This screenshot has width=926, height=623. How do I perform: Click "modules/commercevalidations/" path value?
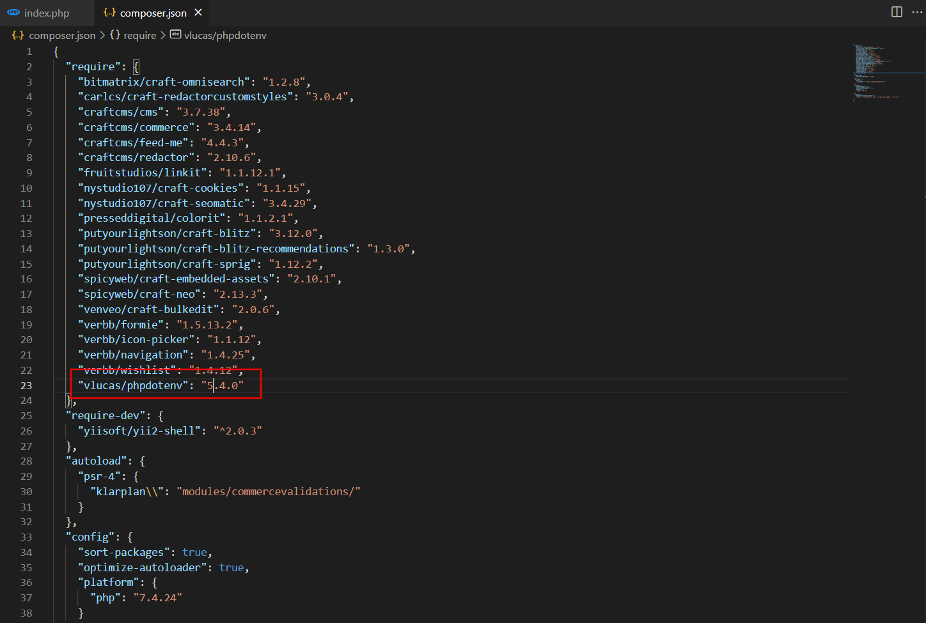(x=269, y=491)
